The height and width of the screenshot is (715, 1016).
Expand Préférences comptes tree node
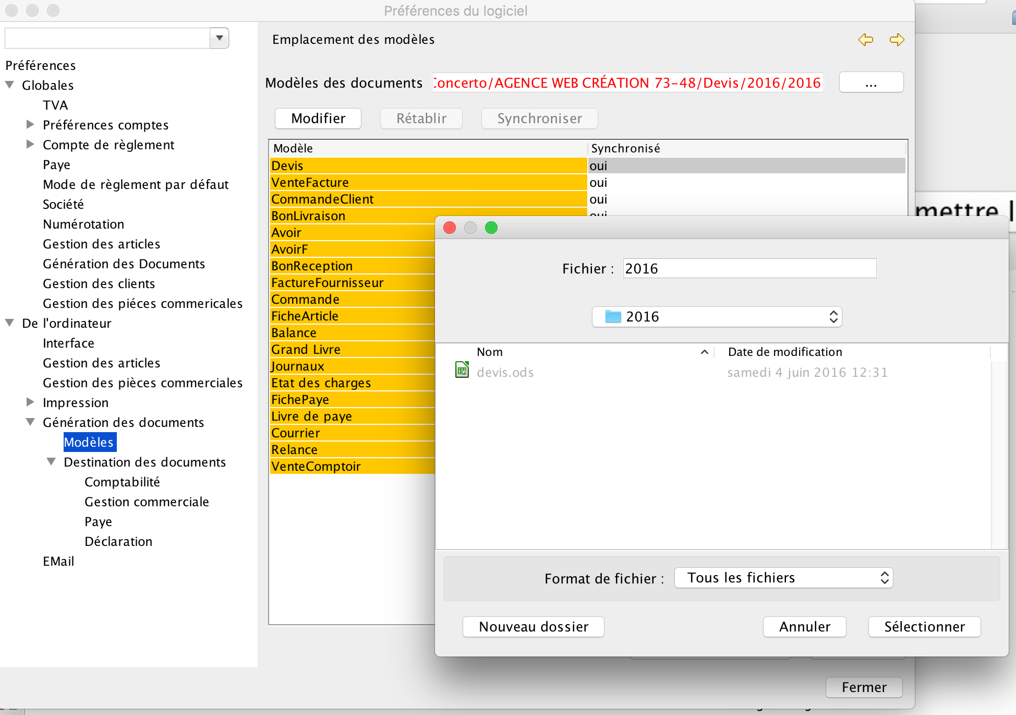click(30, 125)
